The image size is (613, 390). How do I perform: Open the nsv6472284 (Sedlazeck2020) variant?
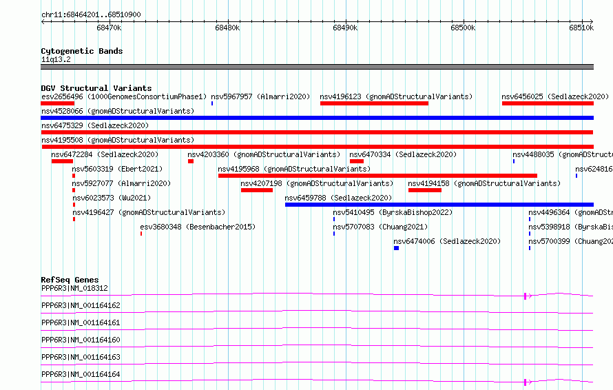(x=105, y=154)
